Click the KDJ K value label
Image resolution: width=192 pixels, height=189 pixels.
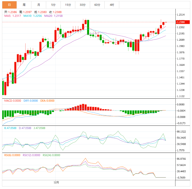[10, 128]
